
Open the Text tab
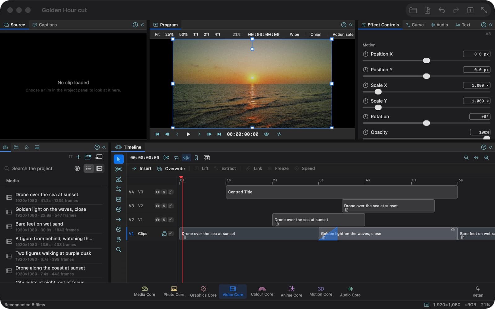point(463,25)
